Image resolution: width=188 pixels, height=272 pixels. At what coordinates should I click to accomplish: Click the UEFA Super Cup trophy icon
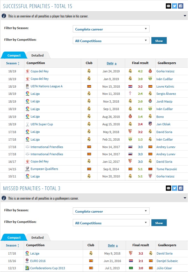point(27,124)
